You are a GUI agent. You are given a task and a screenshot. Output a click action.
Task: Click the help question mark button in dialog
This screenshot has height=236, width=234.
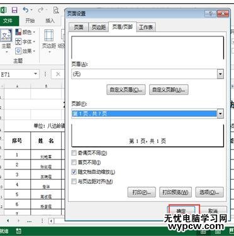click(x=211, y=14)
